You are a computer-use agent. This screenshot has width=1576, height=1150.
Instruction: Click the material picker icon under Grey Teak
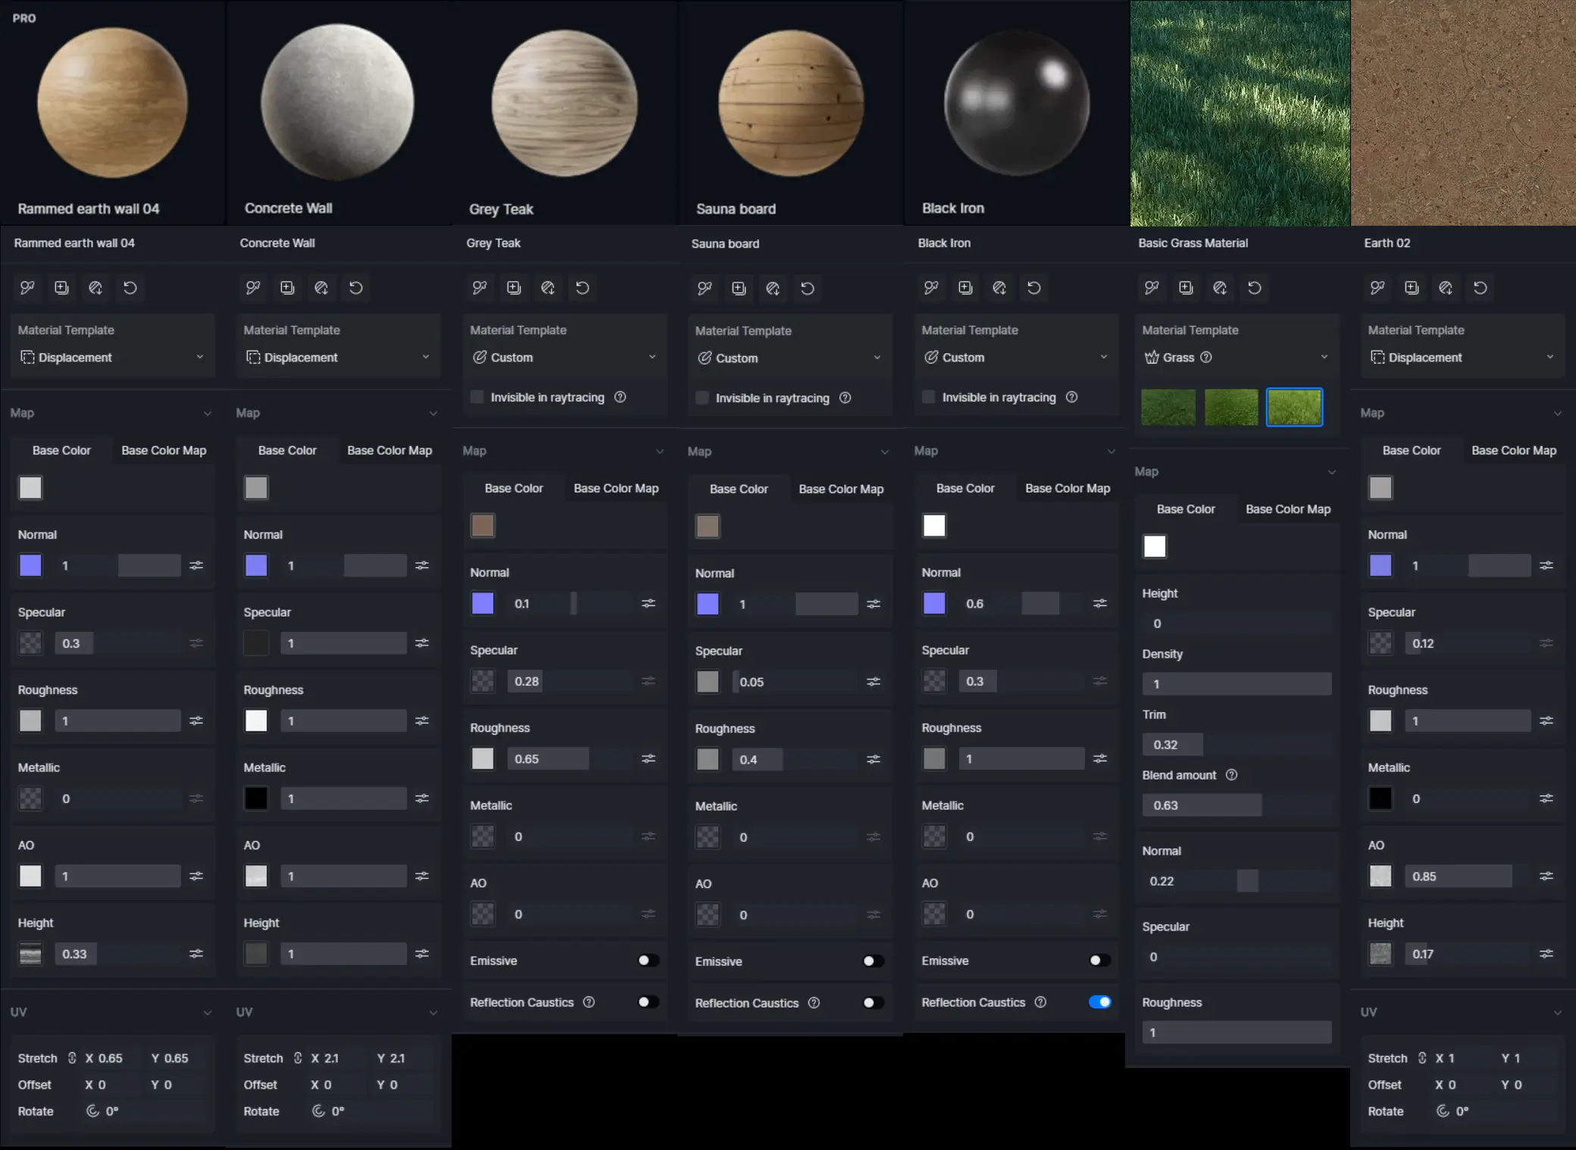point(480,288)
